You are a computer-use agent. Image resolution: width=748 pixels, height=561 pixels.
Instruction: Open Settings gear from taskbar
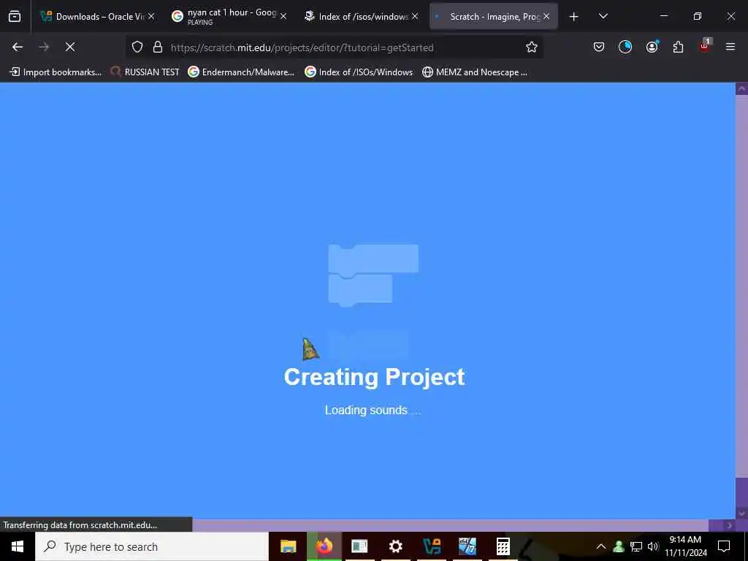(x=395, y=546)
